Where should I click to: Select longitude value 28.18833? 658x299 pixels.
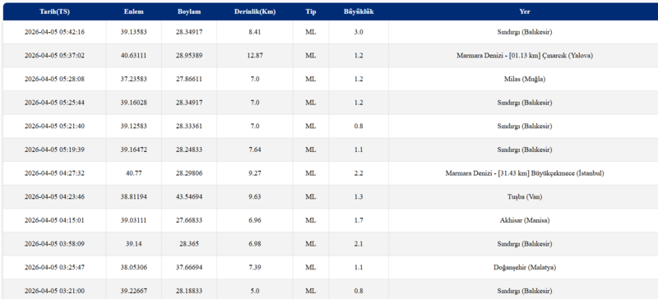click(189, 290)
